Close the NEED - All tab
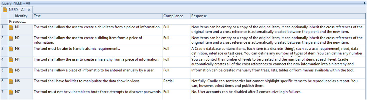The height and width of the screenshot is (100, 367). 29,10
